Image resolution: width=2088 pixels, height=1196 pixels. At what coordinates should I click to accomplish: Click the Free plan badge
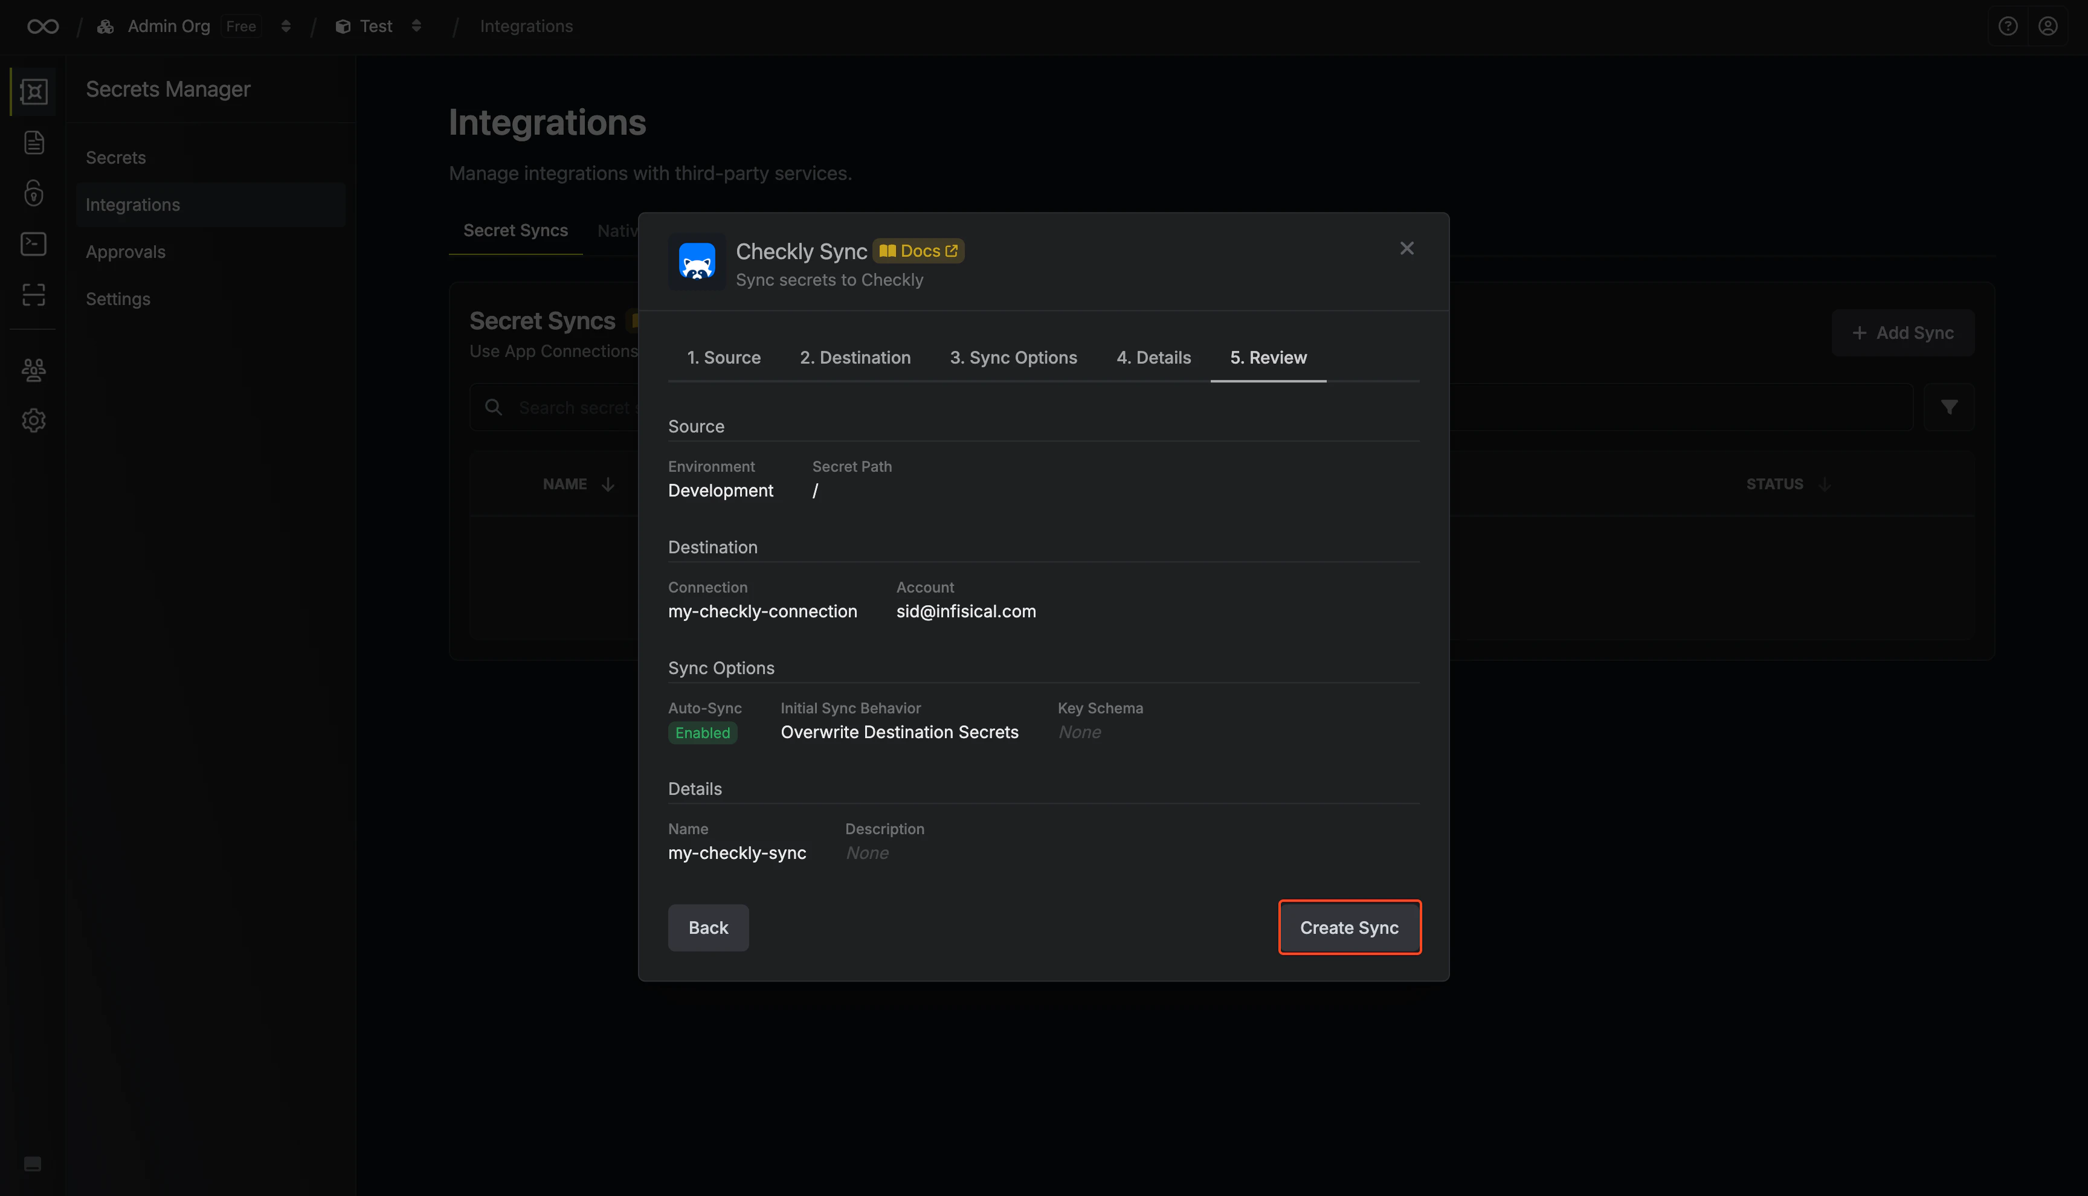(240, 27)
